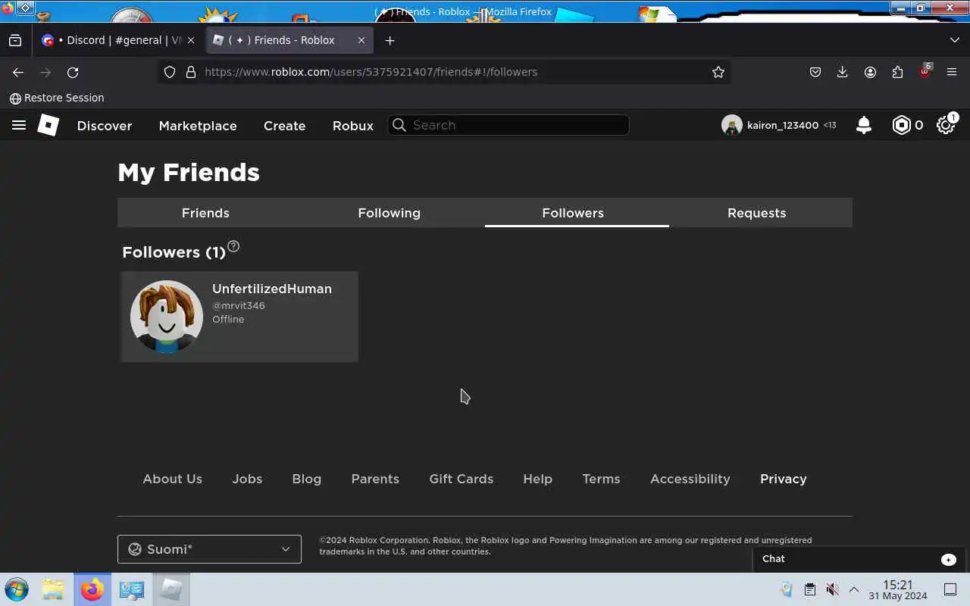Screen dimensions: 970x606
Task: Open the Chat panel bar
Action: [861, 559]
